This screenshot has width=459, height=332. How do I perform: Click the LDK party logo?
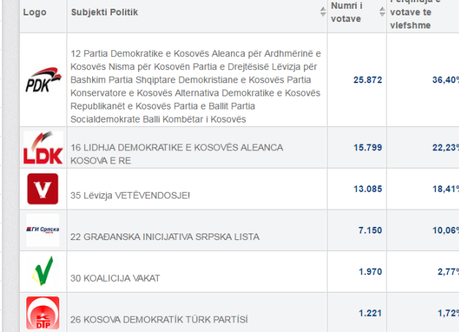pos(43,147)
